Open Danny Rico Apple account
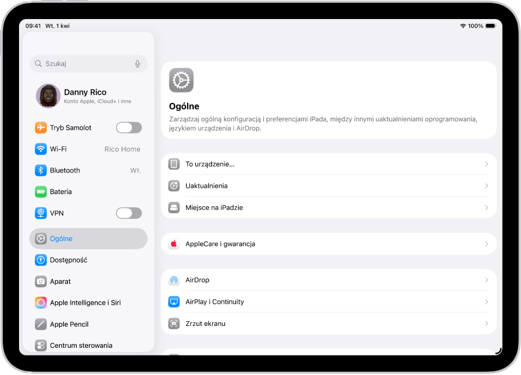The height and width of the screenshot is (375, 521). click(89, 96)
